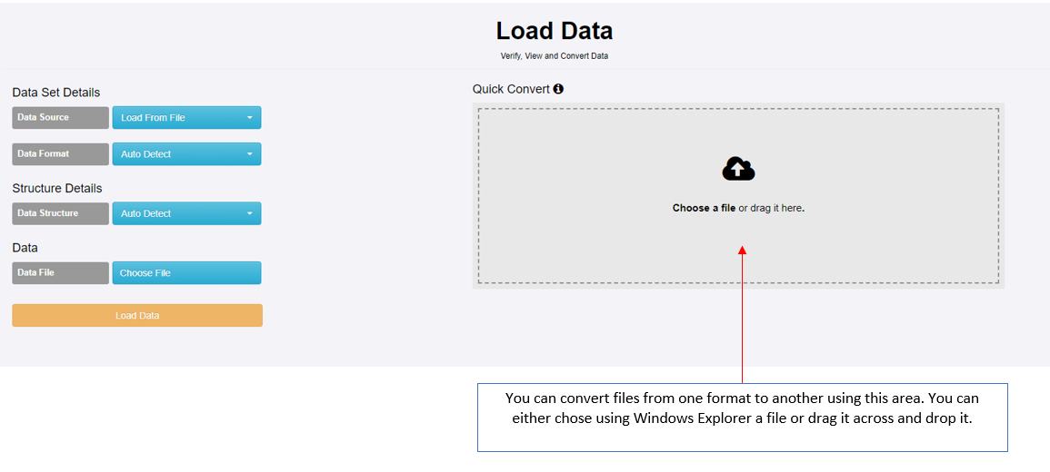The width and height of the screenshot is (1050, 472).
Task: Expand the Data Format Auto Detect dropdown
Action: point(186,154)
